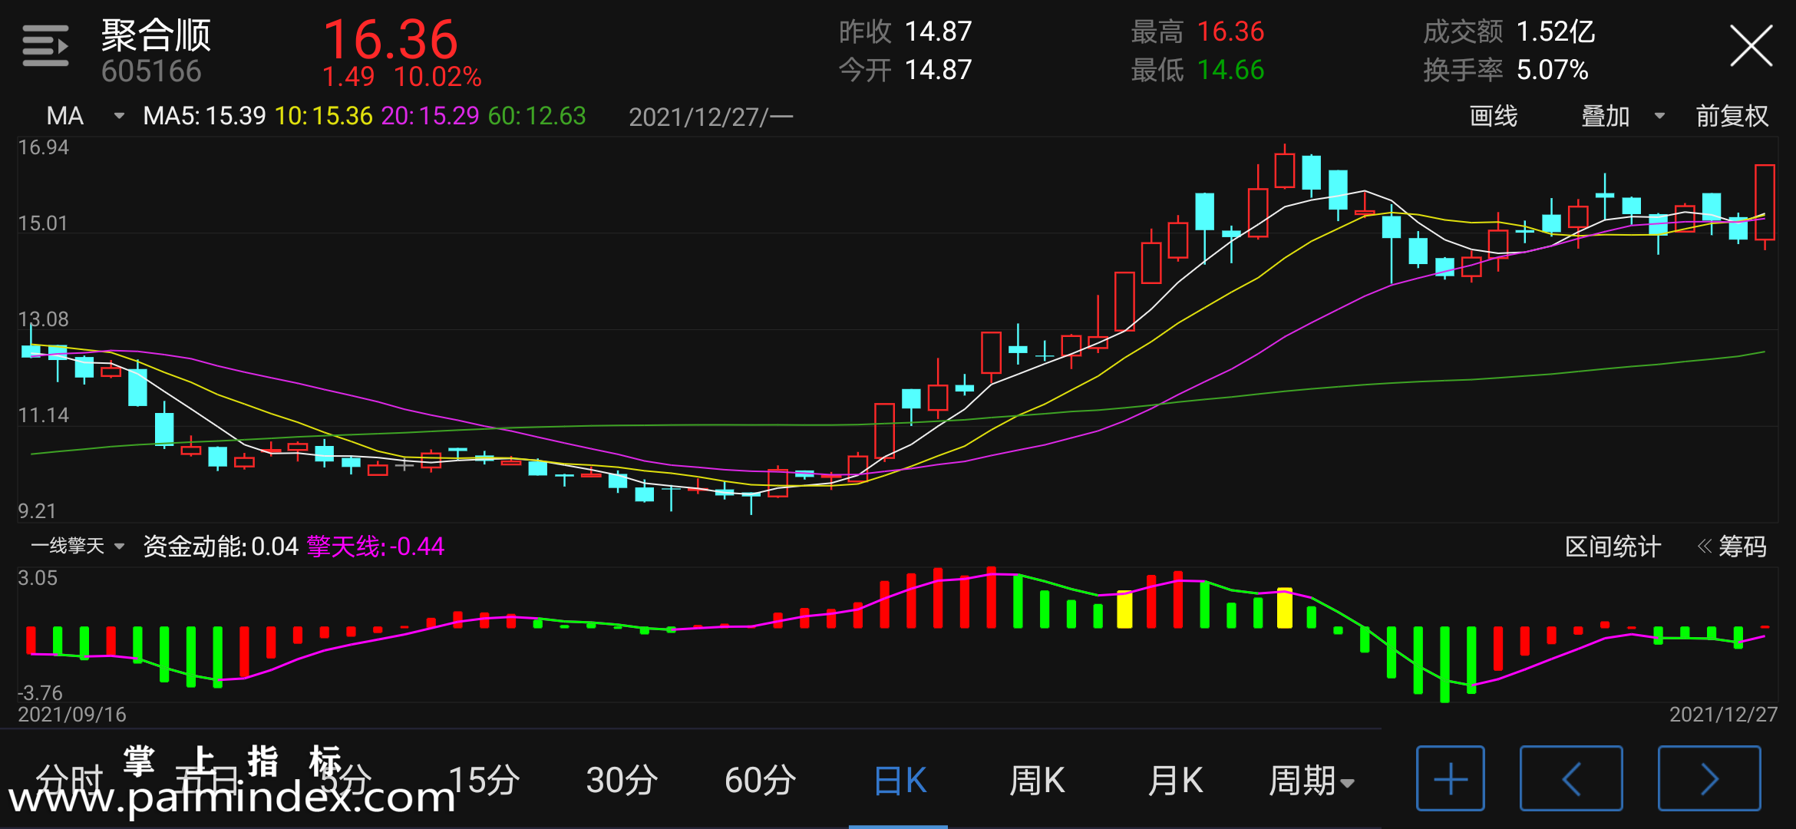1796x829 pixels.
Task: Click the plus zoom-in button
Action: click(1450, 778)
